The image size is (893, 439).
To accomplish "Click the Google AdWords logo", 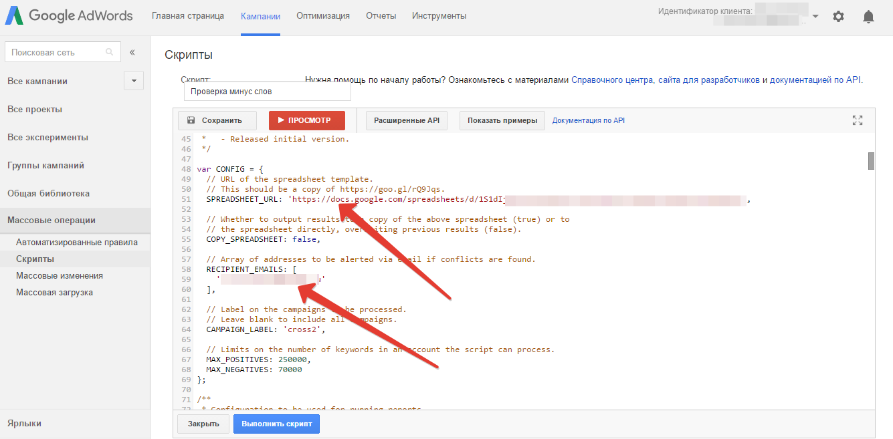I will tap(70, 16).
